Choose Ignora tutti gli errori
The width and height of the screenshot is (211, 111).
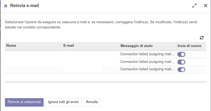click(63, 102)
